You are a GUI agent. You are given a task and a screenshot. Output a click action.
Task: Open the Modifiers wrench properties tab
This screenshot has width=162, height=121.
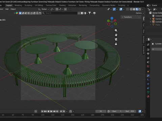click(x=148, y=76)
